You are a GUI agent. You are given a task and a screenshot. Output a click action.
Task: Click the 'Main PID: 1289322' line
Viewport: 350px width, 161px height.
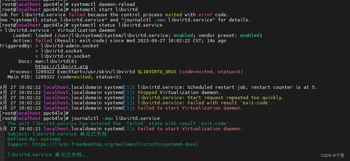click(64, 77)
